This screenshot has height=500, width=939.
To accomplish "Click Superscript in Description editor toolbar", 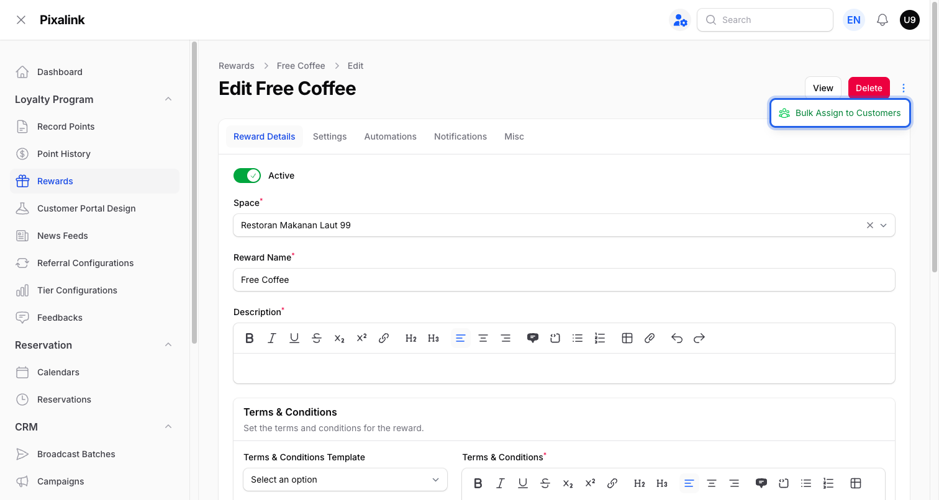I will tap(361, 338).
